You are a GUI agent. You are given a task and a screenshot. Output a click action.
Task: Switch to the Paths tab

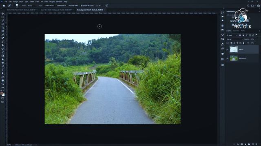tap(243, 31)
